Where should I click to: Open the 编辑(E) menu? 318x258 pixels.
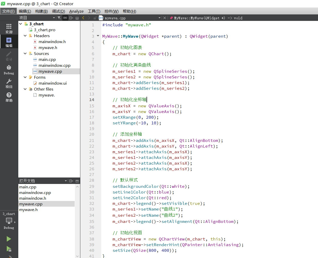coord(25,11)
